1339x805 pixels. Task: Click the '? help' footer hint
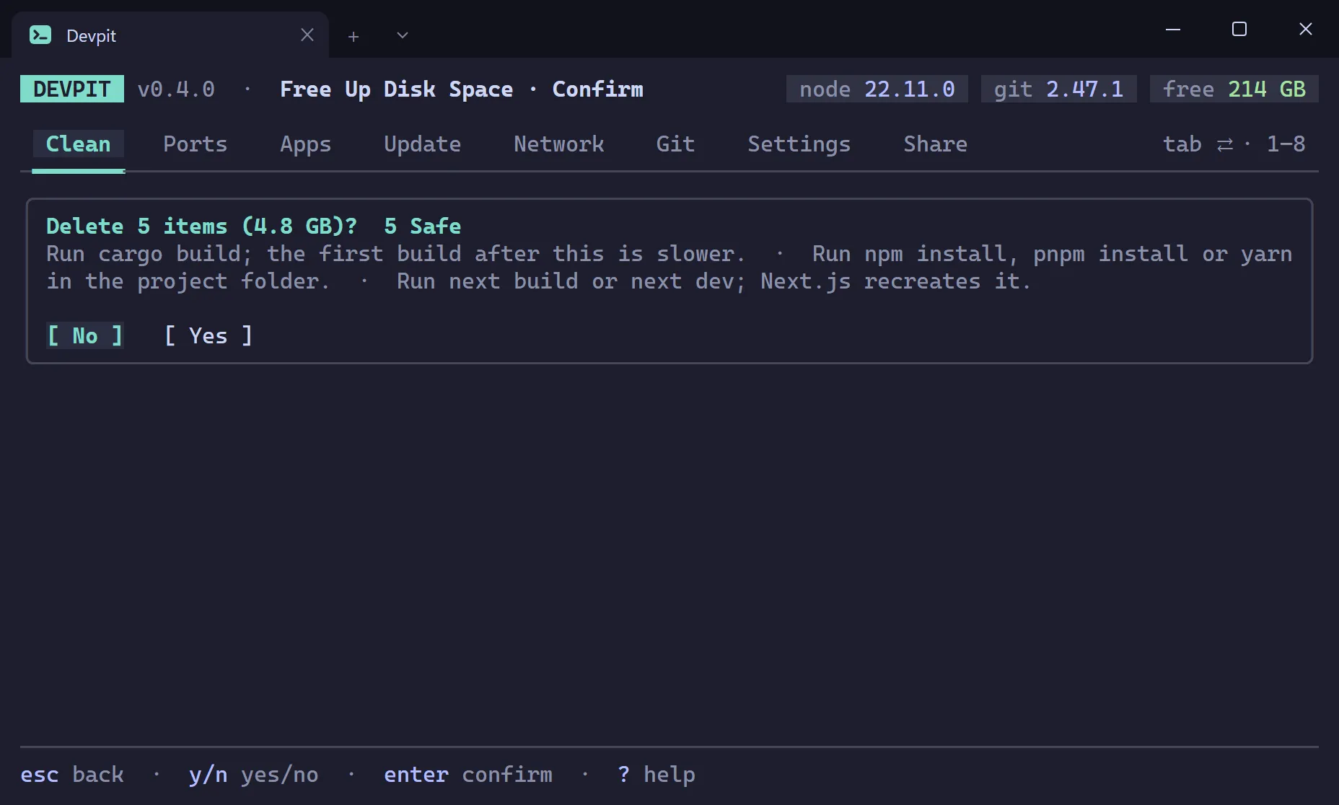coord(657,774)
